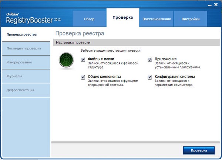Disable the Общие компоненты checkbox
This screenshot has height=160, width=222.
tap(83, 77)
